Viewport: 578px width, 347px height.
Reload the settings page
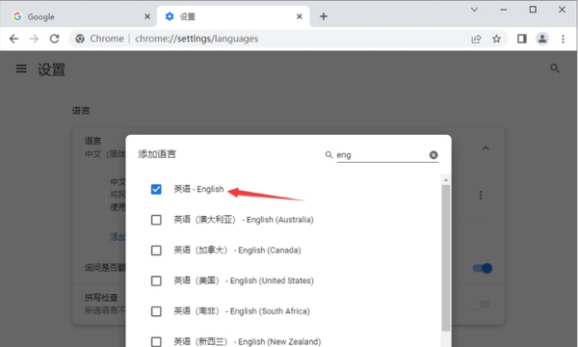(x=55, y=39)
